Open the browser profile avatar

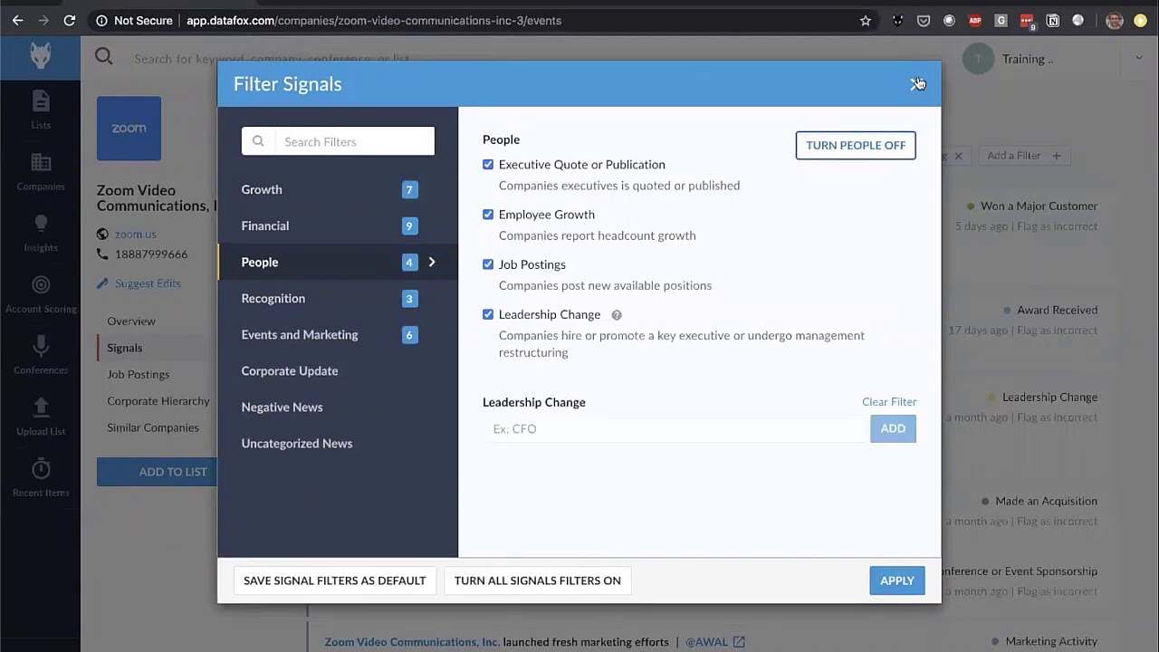[1115, 20]
